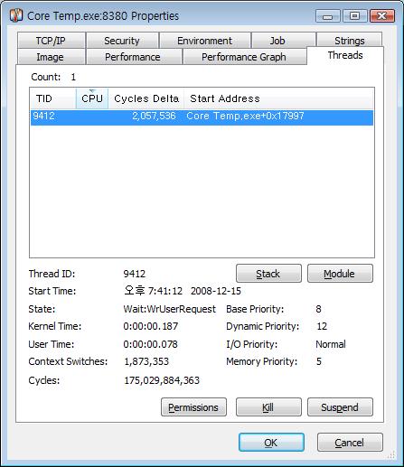Minimize the Properties window
The height and width of the screenshot is (467, 404).
point(328,16)
